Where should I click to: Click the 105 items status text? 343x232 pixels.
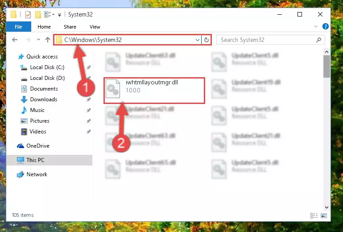[23, 215]
